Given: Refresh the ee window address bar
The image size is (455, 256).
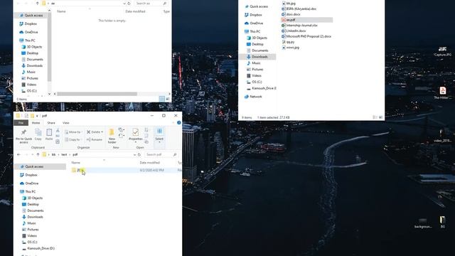Looking at the screenshot, I should (129, 4).
